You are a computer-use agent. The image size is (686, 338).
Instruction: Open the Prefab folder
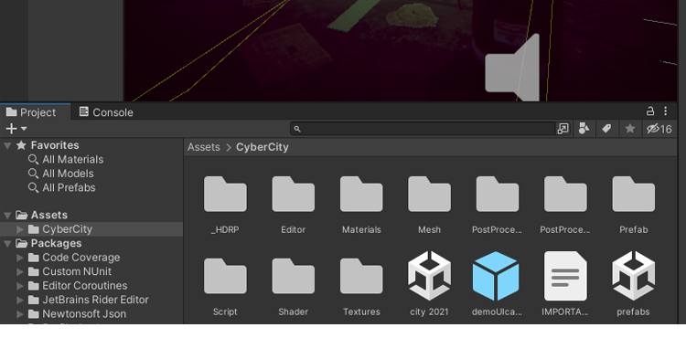[634, 195]
